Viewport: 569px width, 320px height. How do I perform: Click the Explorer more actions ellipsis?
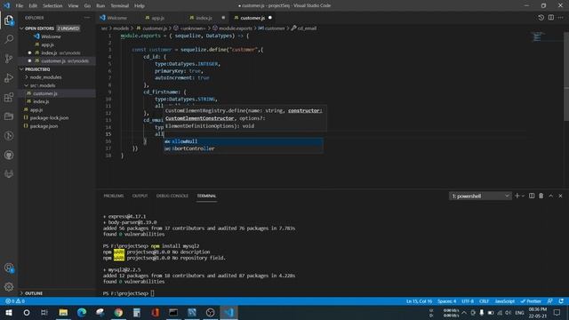tap(87, 18)
